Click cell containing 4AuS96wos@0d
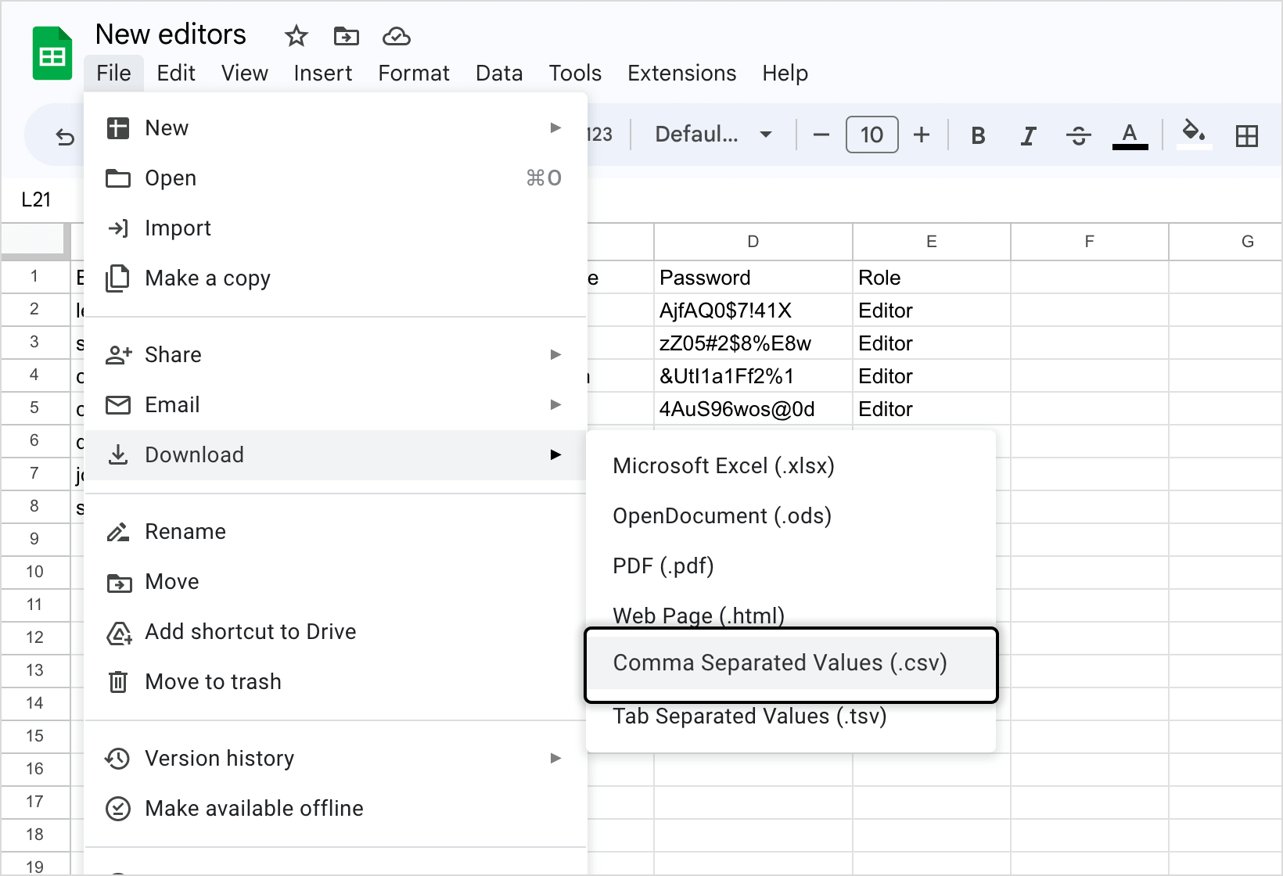The image size is (1283, 876). (753, 409)
